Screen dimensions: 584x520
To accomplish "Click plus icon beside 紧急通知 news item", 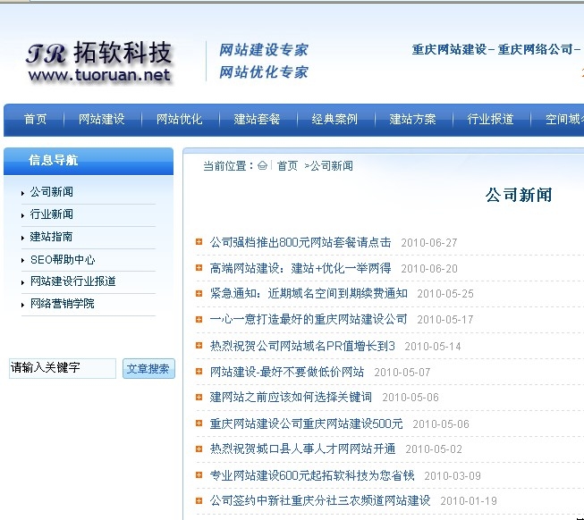I will click(x=199, y=293).
